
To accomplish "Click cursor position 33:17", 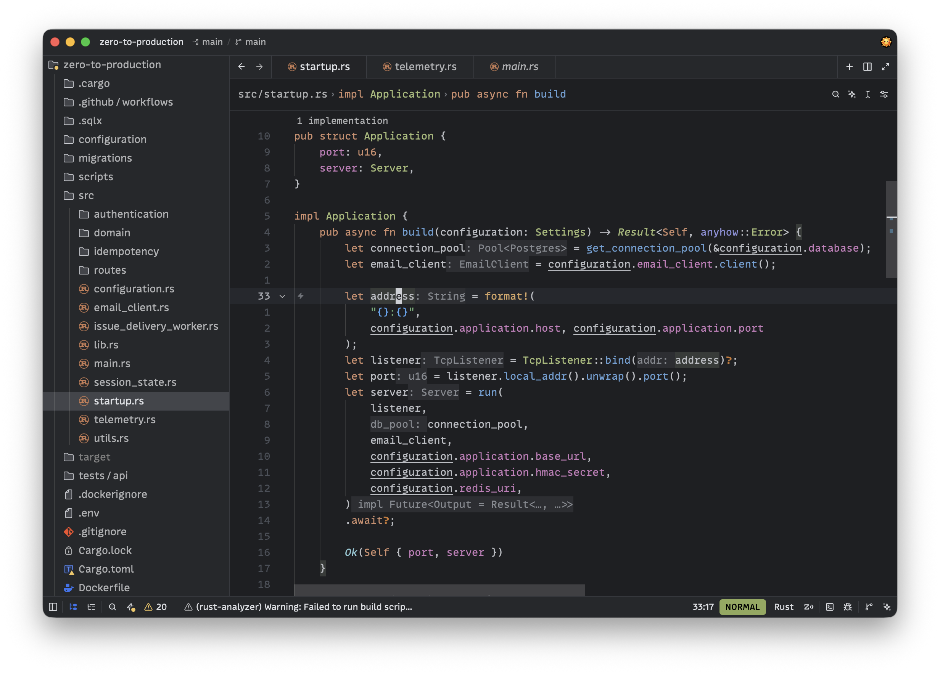I will (703, 607).
